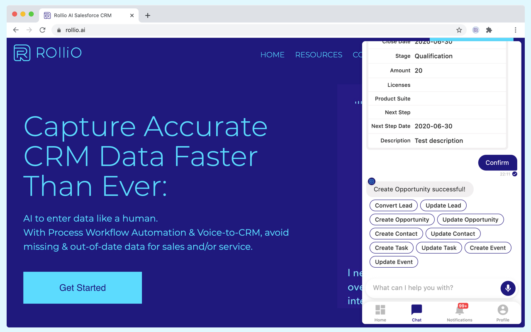Click the 22:11 message timestamp
Screen dimensions: 531x332
click(505, 174)
